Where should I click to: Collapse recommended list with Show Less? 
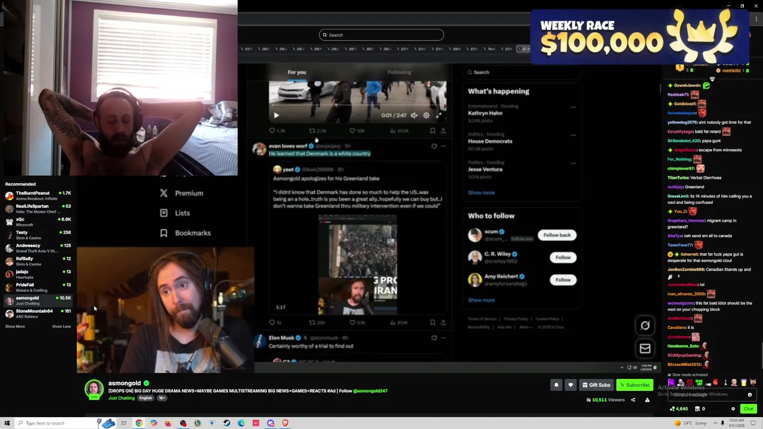pos(61,327)
